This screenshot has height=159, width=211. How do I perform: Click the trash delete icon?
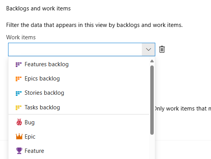point(162,49)
